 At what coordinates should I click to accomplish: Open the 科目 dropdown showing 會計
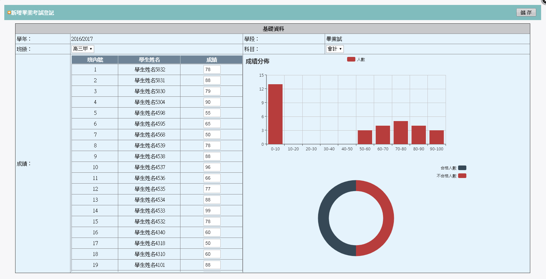[x=335, y=49]
